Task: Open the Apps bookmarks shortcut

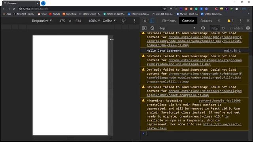Action: tap(7, 14)
